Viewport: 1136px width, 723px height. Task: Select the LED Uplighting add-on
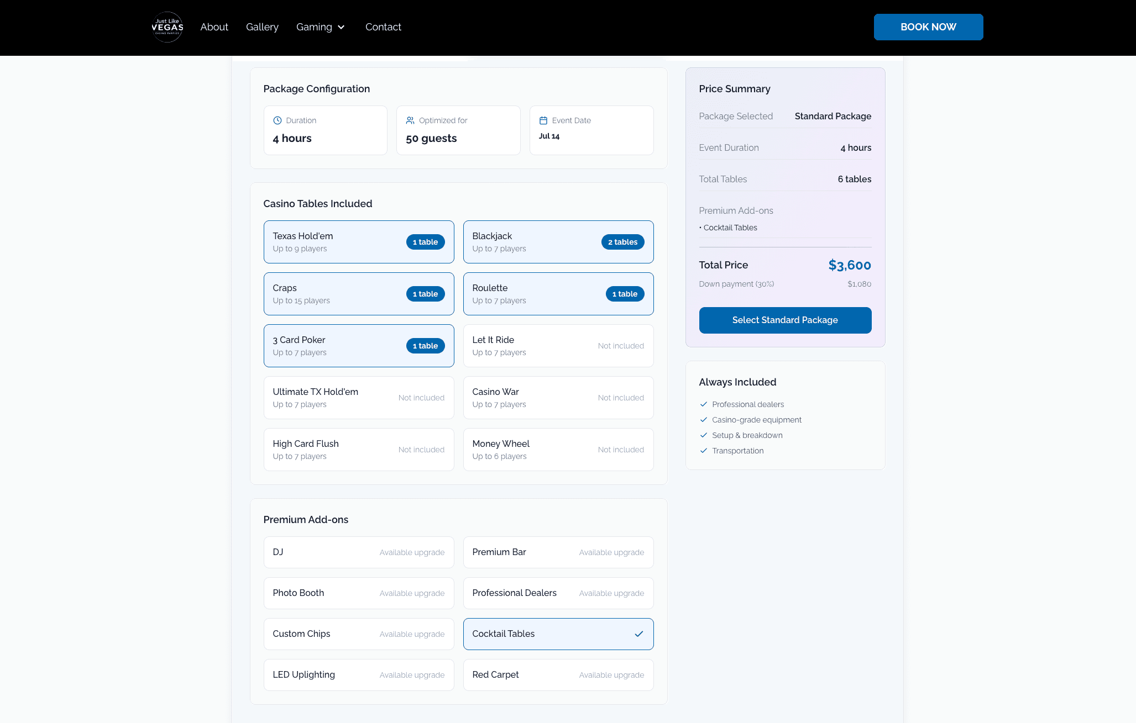point(359,675)
